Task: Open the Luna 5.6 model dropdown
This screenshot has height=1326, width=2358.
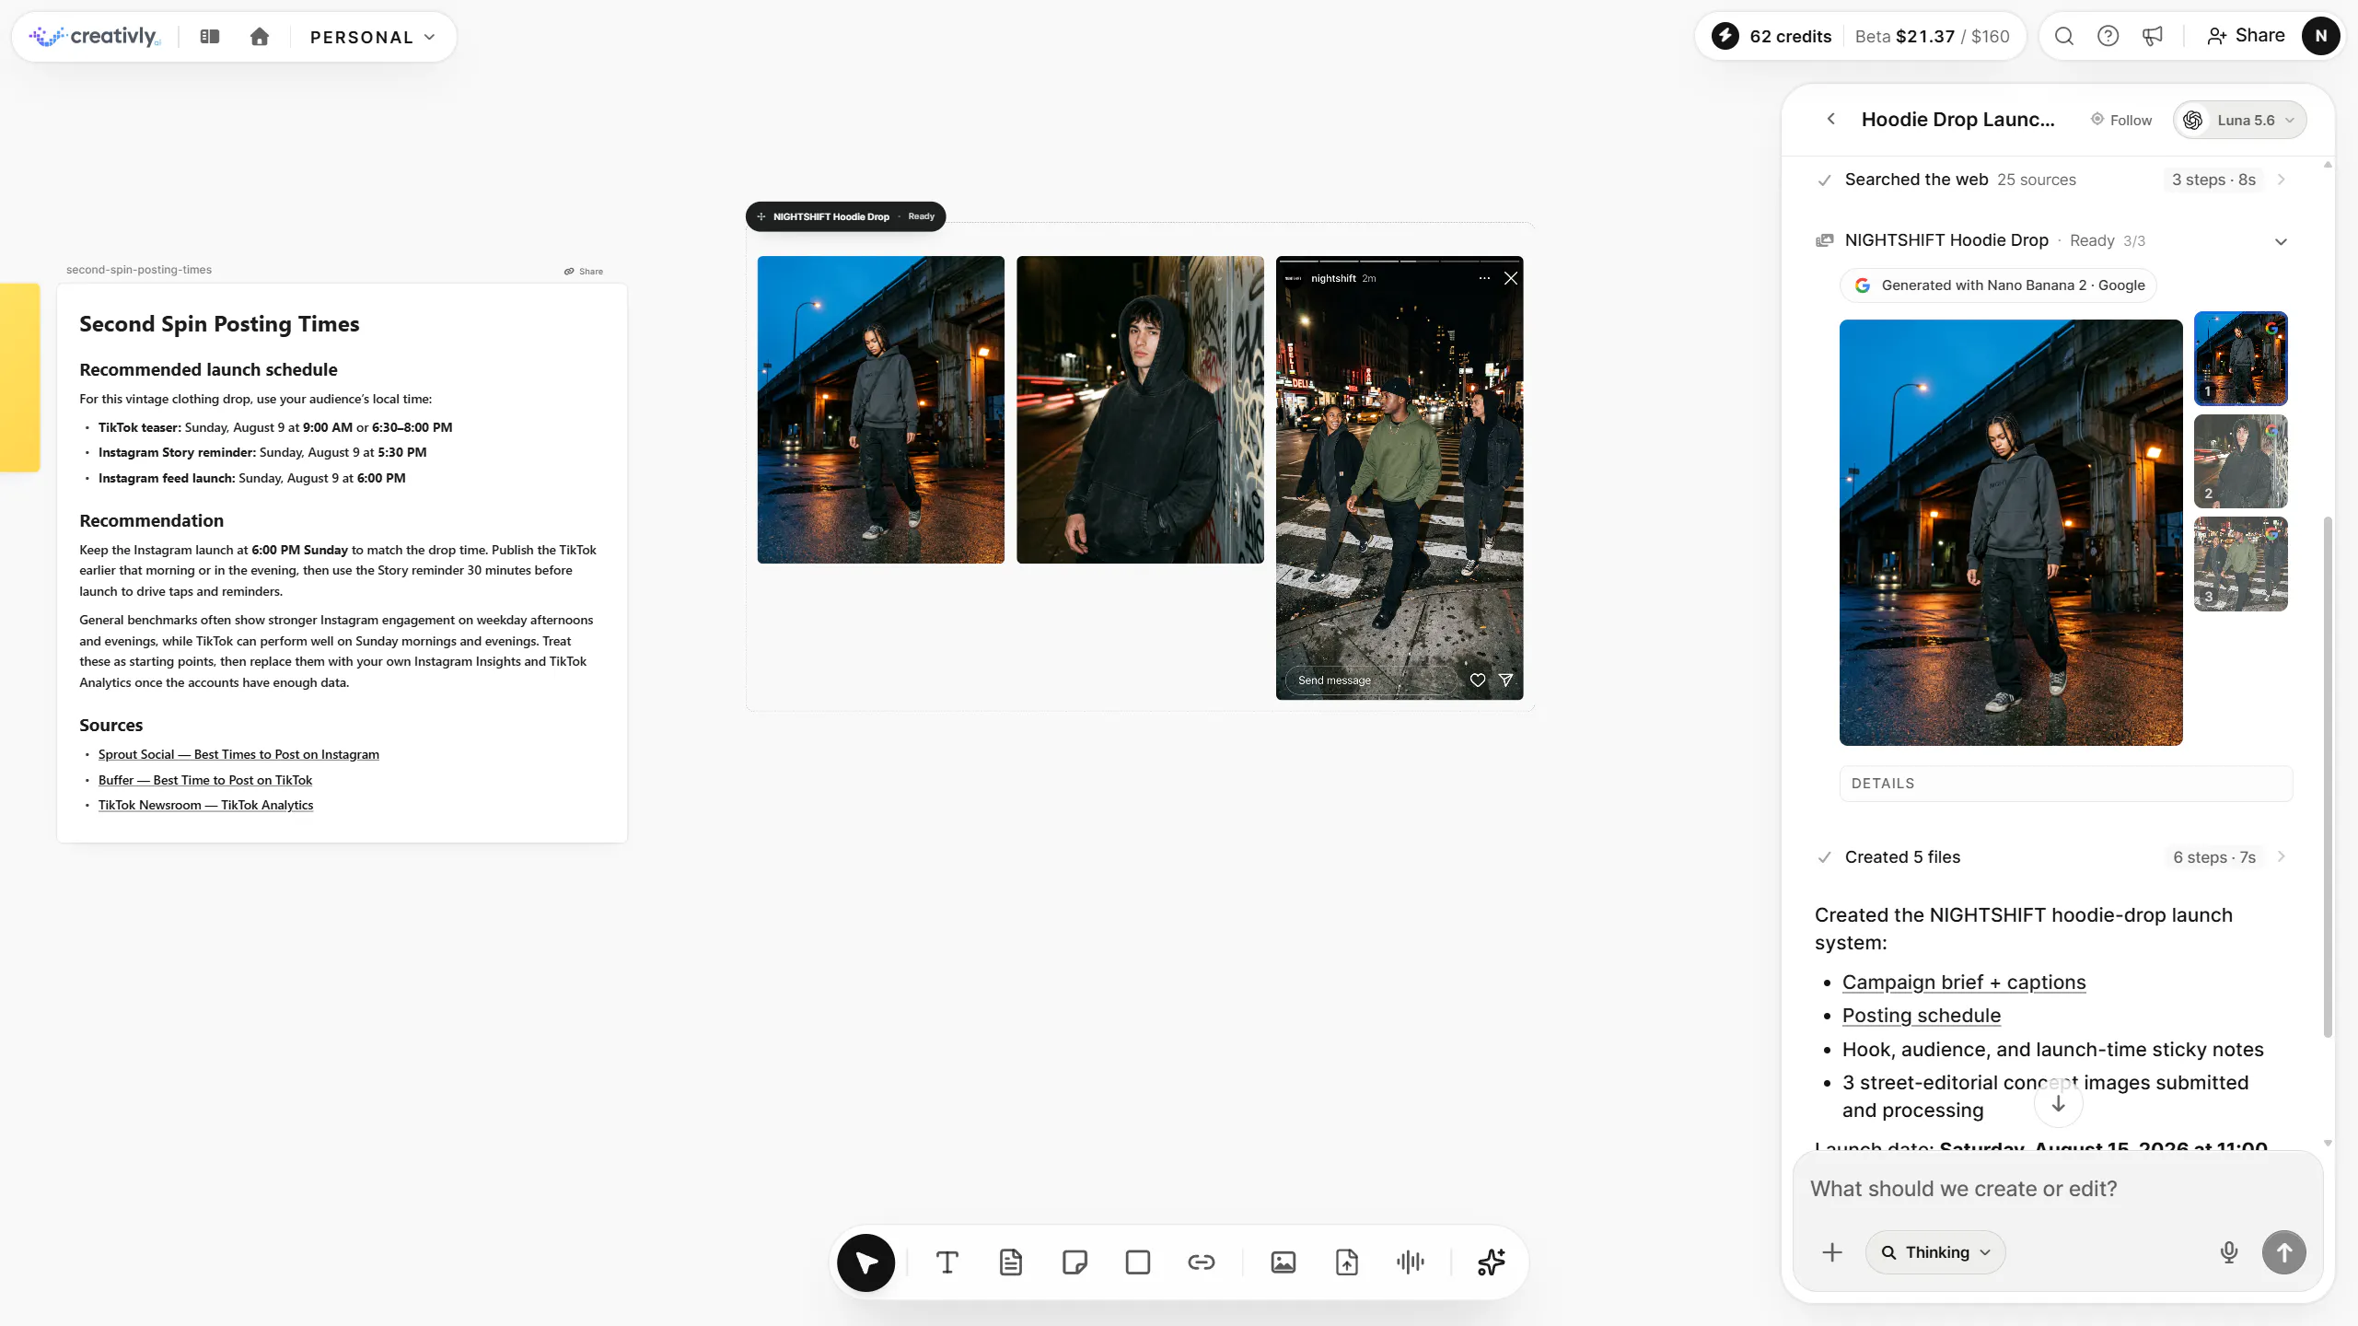Action: point(2239,120)
